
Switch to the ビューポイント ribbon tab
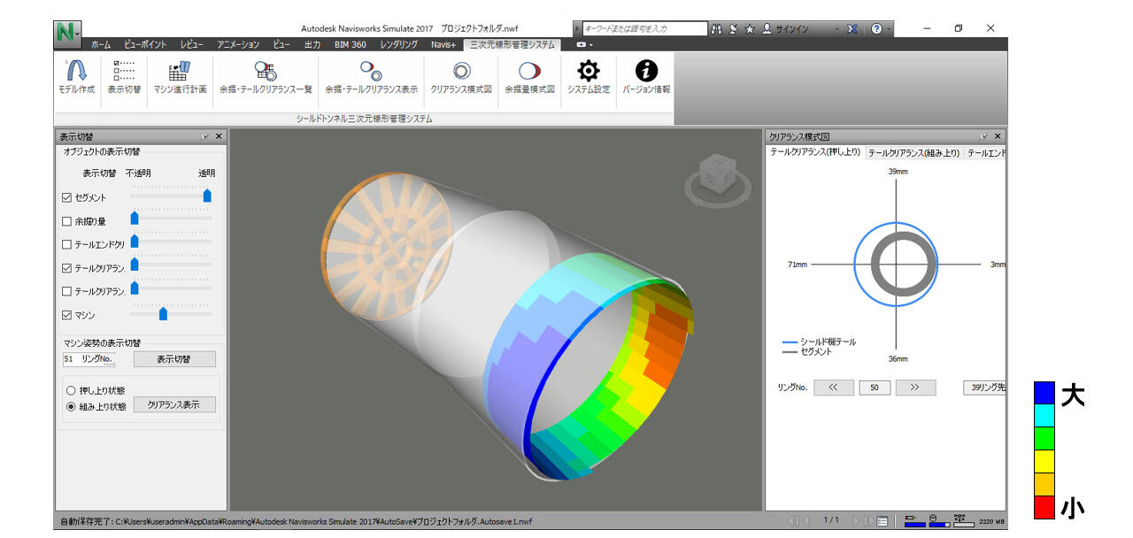(x=145, y=44)
